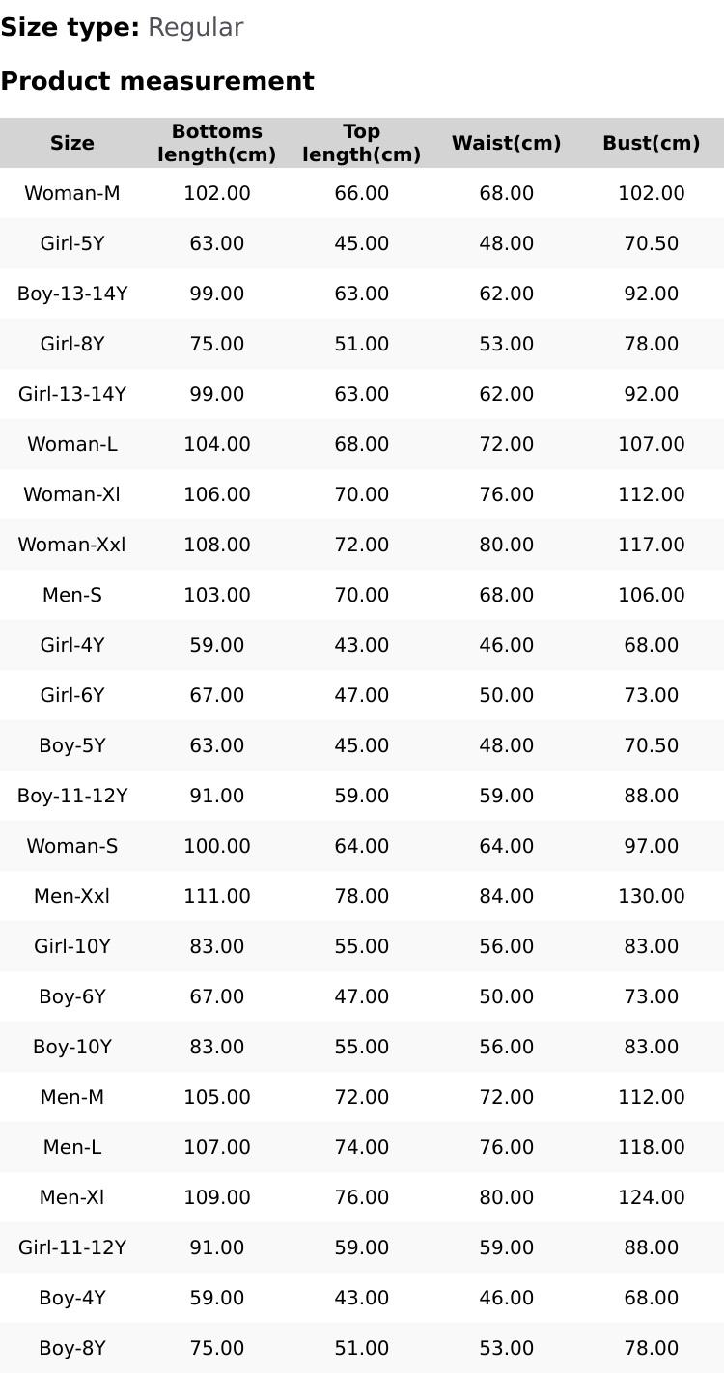Click the Woman-S size label
The image size is (724, 1373).
pos(72,846)
